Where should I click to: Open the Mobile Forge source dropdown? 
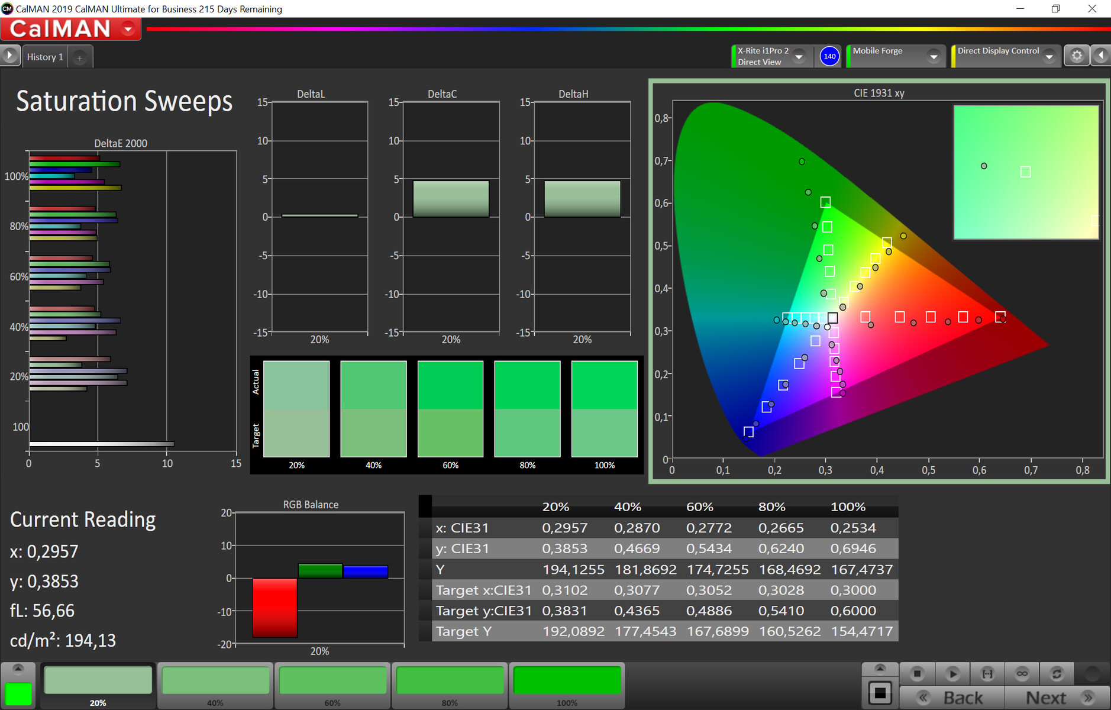pyautogui.click(x=934, y=57)
